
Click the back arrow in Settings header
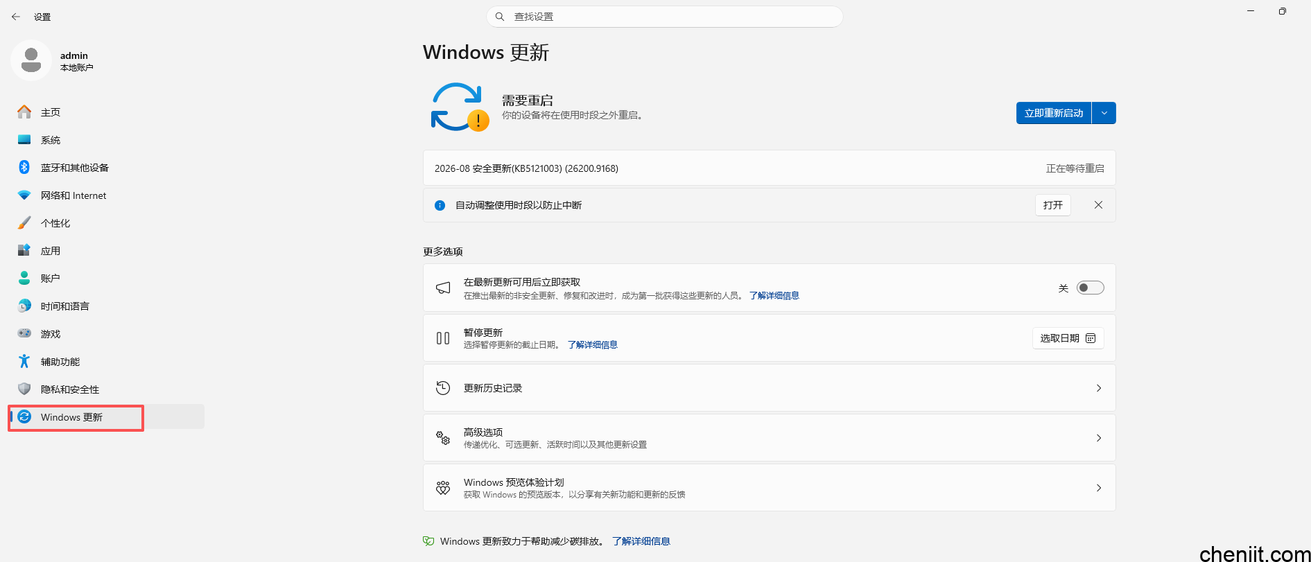[x=16, y=17]
